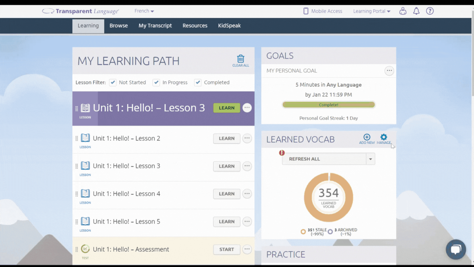Click the personal goal Complete progress bar
The width and height of the screenshot is (474, 267).
click(329, 105)
